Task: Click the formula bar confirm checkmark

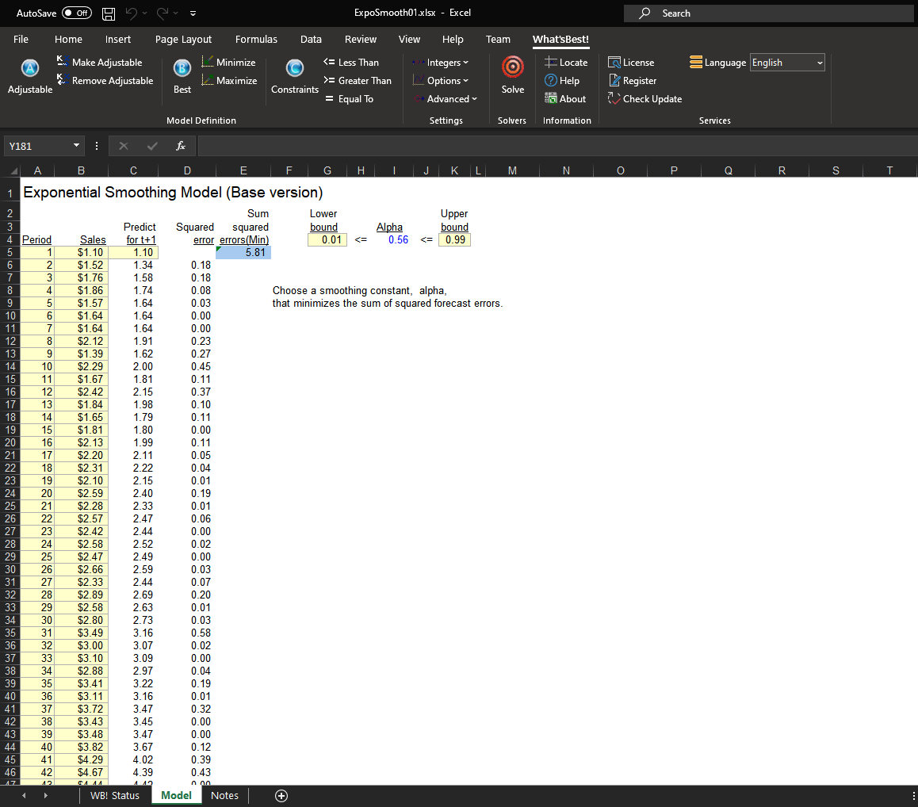Action: 152,146
